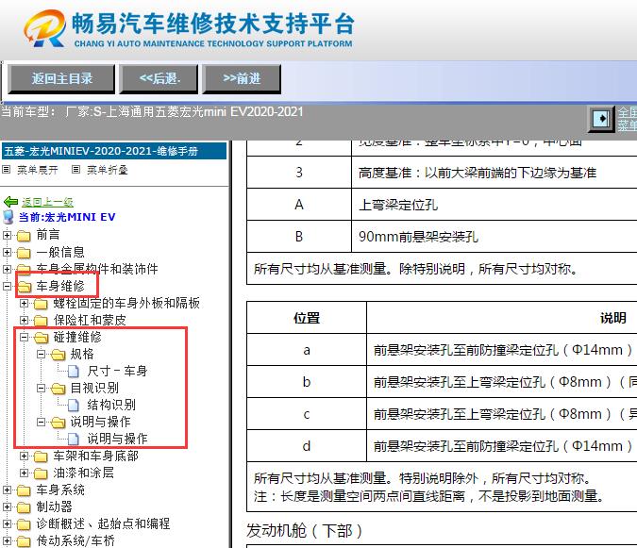637x548 pixels.
Task: Toggle the sidebar panel arrow icon
Action: pyautogui.click(x=601, y=119)
